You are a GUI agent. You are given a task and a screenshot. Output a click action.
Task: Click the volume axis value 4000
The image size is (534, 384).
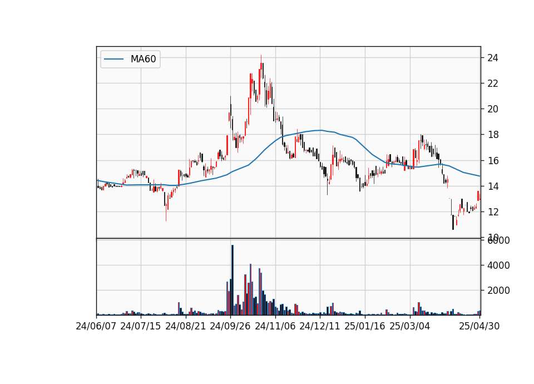[x=498, y=265]
